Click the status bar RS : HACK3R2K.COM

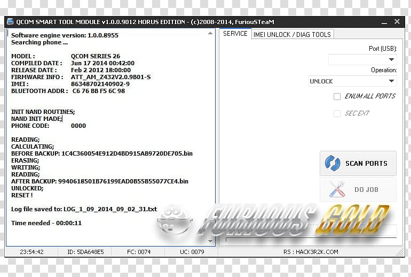point(311,252)
